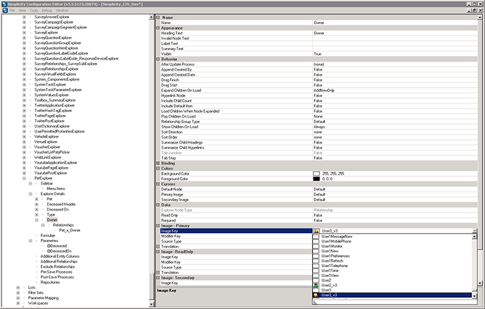
Task: Click the Simplicity app icon in menu bar
Action: coord(5,10)
